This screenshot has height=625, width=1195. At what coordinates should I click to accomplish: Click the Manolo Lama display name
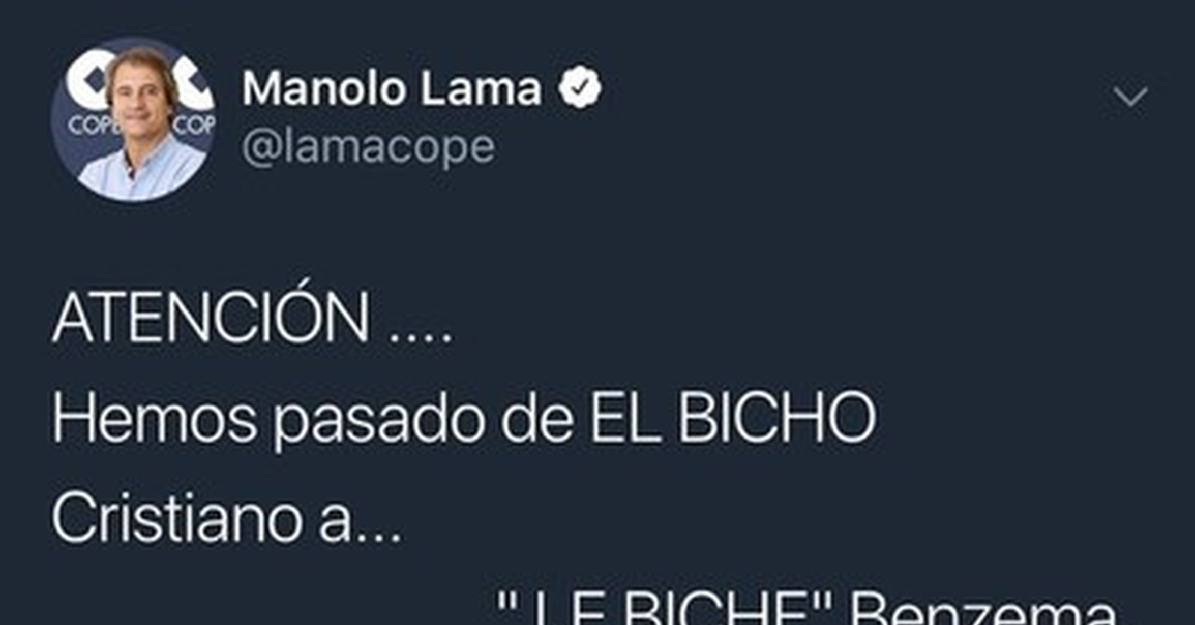(392, 89)
